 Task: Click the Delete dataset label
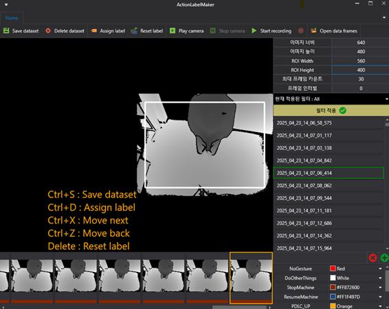coord(69,31)
